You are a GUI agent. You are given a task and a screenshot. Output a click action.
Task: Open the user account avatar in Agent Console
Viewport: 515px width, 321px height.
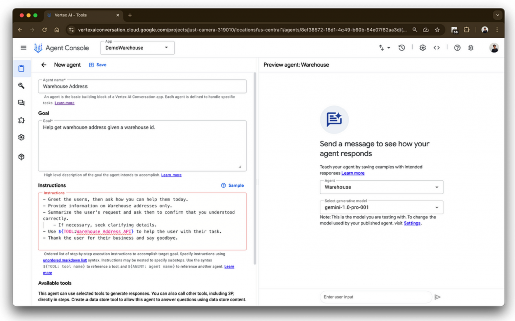[494, 48]
